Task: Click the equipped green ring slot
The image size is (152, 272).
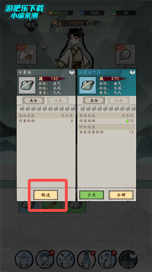Action: 125,54
